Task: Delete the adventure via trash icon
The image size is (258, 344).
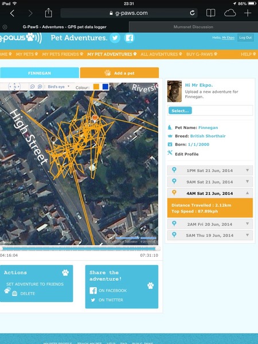Action: [14, 294]
